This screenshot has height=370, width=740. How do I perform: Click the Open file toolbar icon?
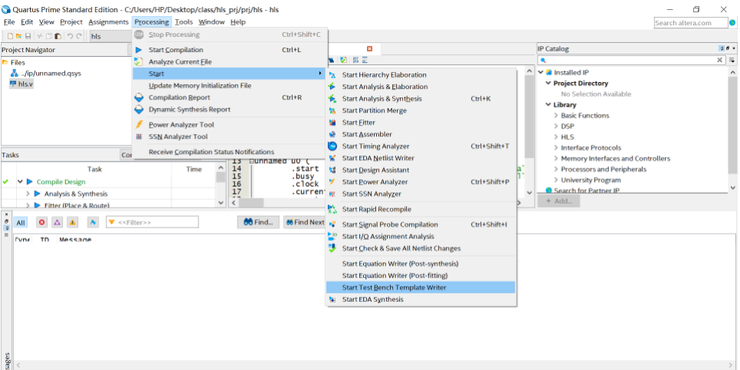[x=19, y=36]
